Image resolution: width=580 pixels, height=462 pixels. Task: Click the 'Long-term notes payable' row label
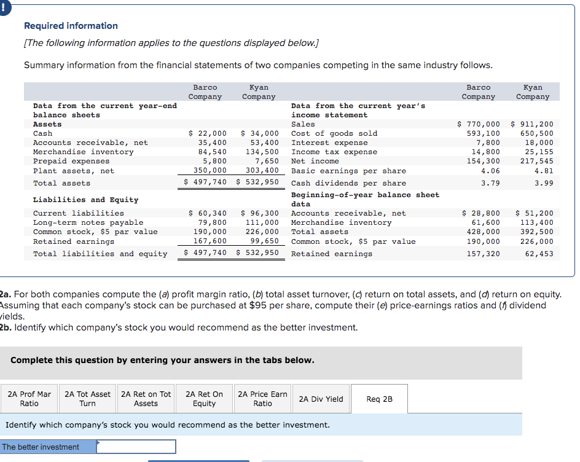point(88,222)
